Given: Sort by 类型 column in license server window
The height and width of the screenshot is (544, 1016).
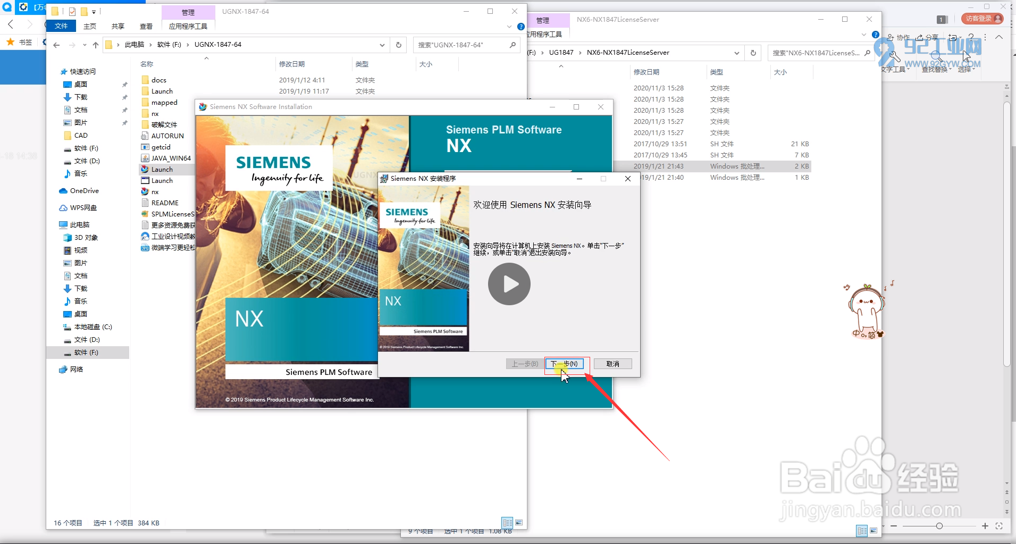Looking at the screenshot, I should (717, 72).
